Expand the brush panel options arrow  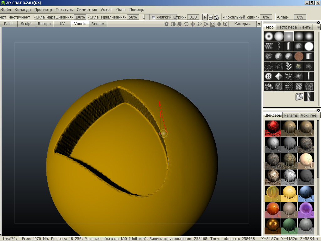[318, 27]
